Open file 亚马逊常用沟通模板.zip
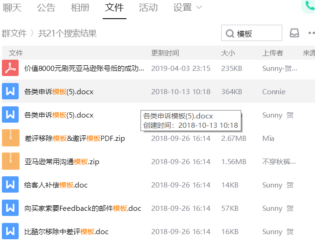The width and height of the screenshot is (315, 243). (x=62, y=162)
